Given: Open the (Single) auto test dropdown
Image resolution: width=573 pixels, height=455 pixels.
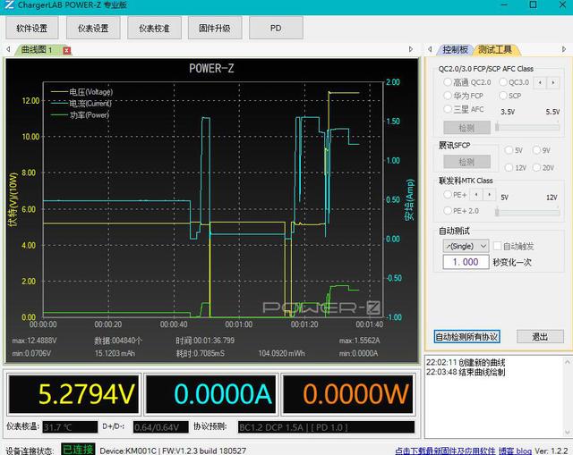Looking at the screenshot, I should pyautogui.click(x=466, y=246).
